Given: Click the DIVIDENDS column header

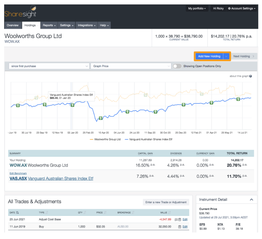Looking at the screenshot, I should (x=176, y=153).
